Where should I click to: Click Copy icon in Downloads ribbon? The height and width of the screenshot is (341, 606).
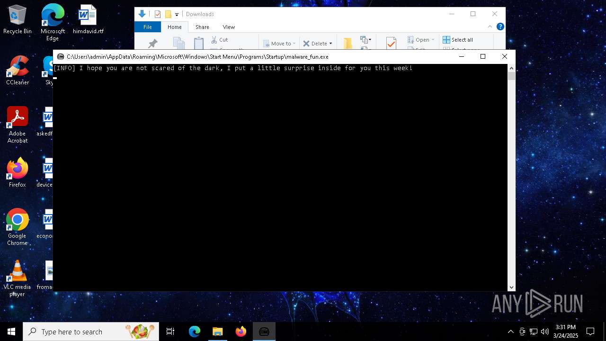pyautogui.click(x=178, y=44)
